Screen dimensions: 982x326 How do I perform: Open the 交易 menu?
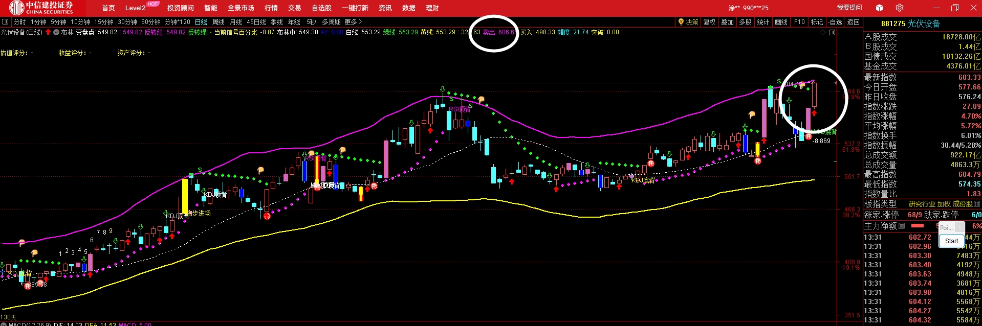(295, 8)
